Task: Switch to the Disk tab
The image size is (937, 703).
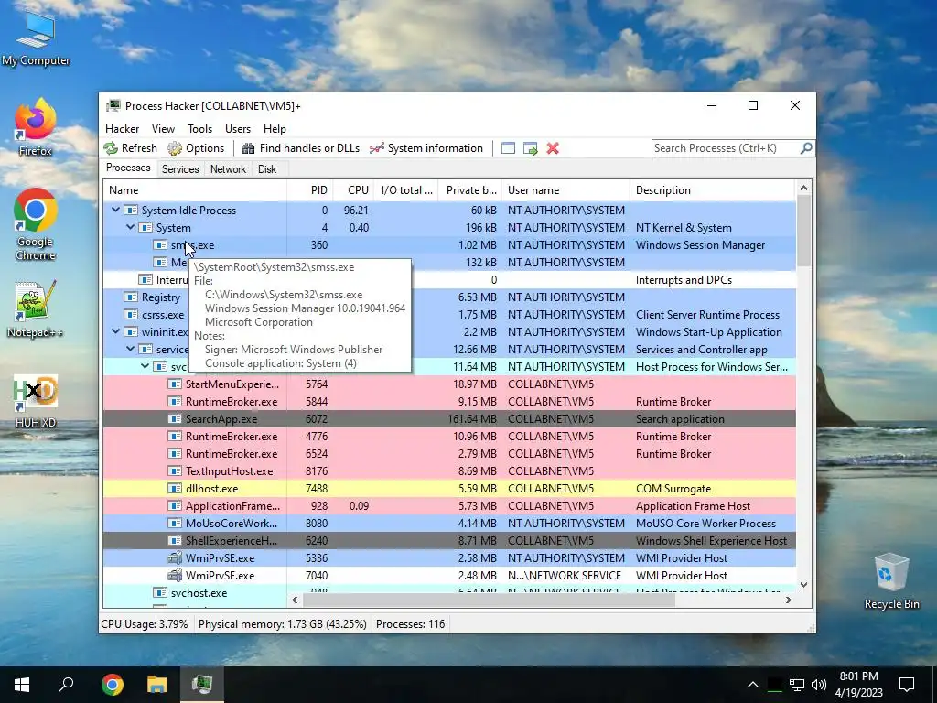Action: (x=267, y=169)
